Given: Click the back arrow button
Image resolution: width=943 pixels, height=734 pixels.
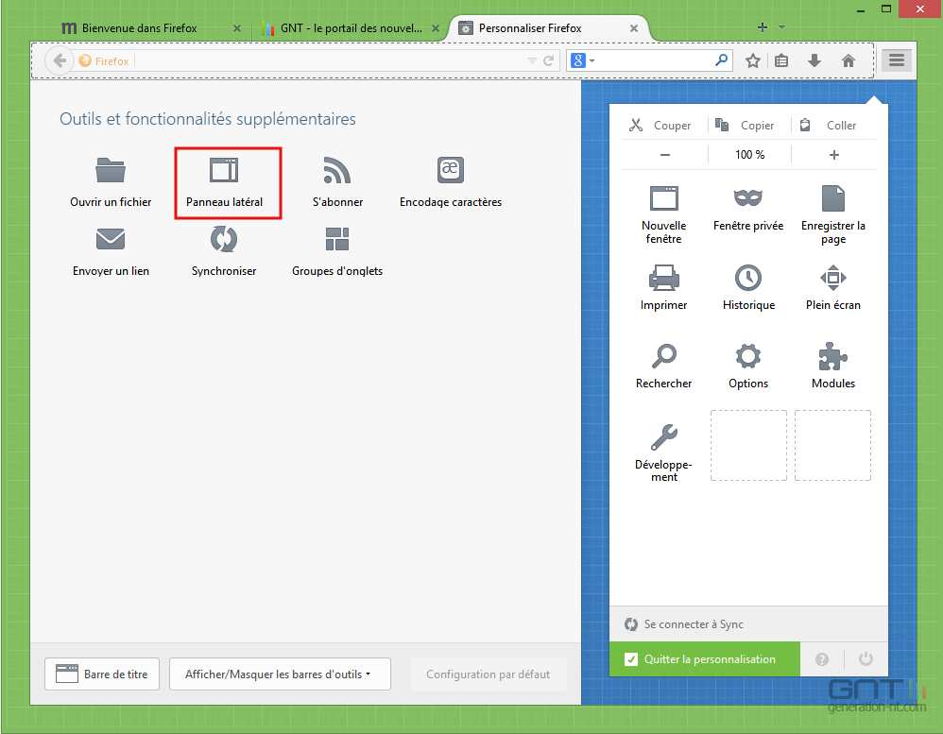Looking at the screenshot, I should click(x=60, y=60).
